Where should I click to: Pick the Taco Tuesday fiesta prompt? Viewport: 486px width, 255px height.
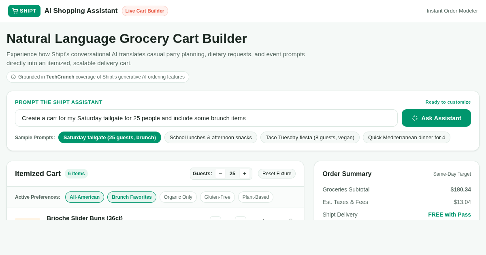310,137
